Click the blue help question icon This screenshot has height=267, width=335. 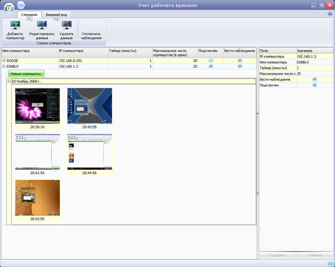[330, 14]
